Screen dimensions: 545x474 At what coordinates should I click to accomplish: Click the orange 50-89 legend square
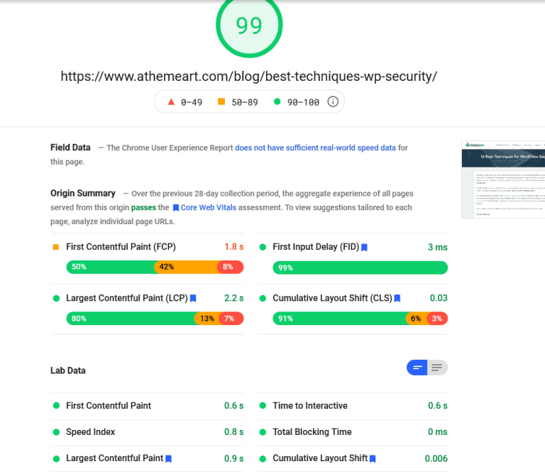coord(221,102)
